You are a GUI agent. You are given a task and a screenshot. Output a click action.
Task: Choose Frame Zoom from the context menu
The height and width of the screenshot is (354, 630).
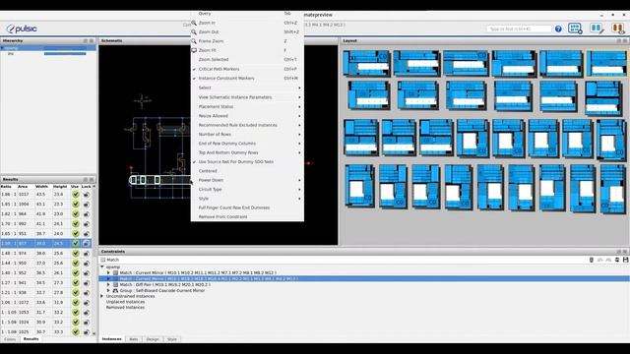[247, 41]
